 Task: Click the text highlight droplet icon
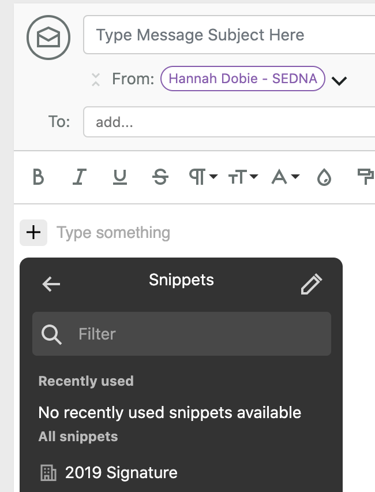(324, 177)
